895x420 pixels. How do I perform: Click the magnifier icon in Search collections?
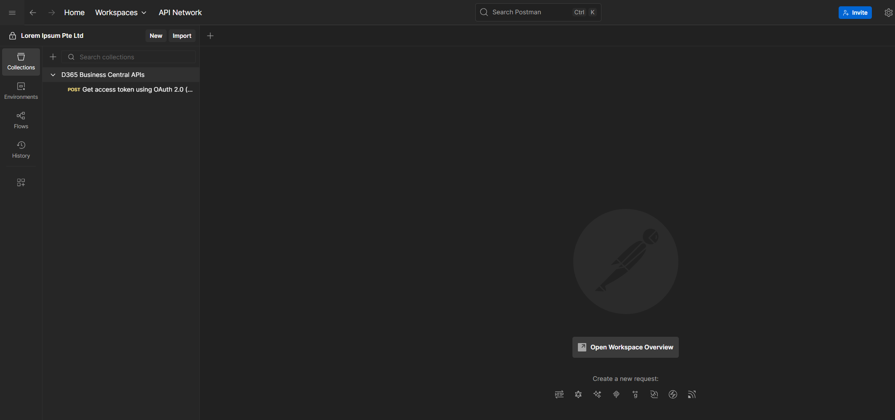(71, 57)
